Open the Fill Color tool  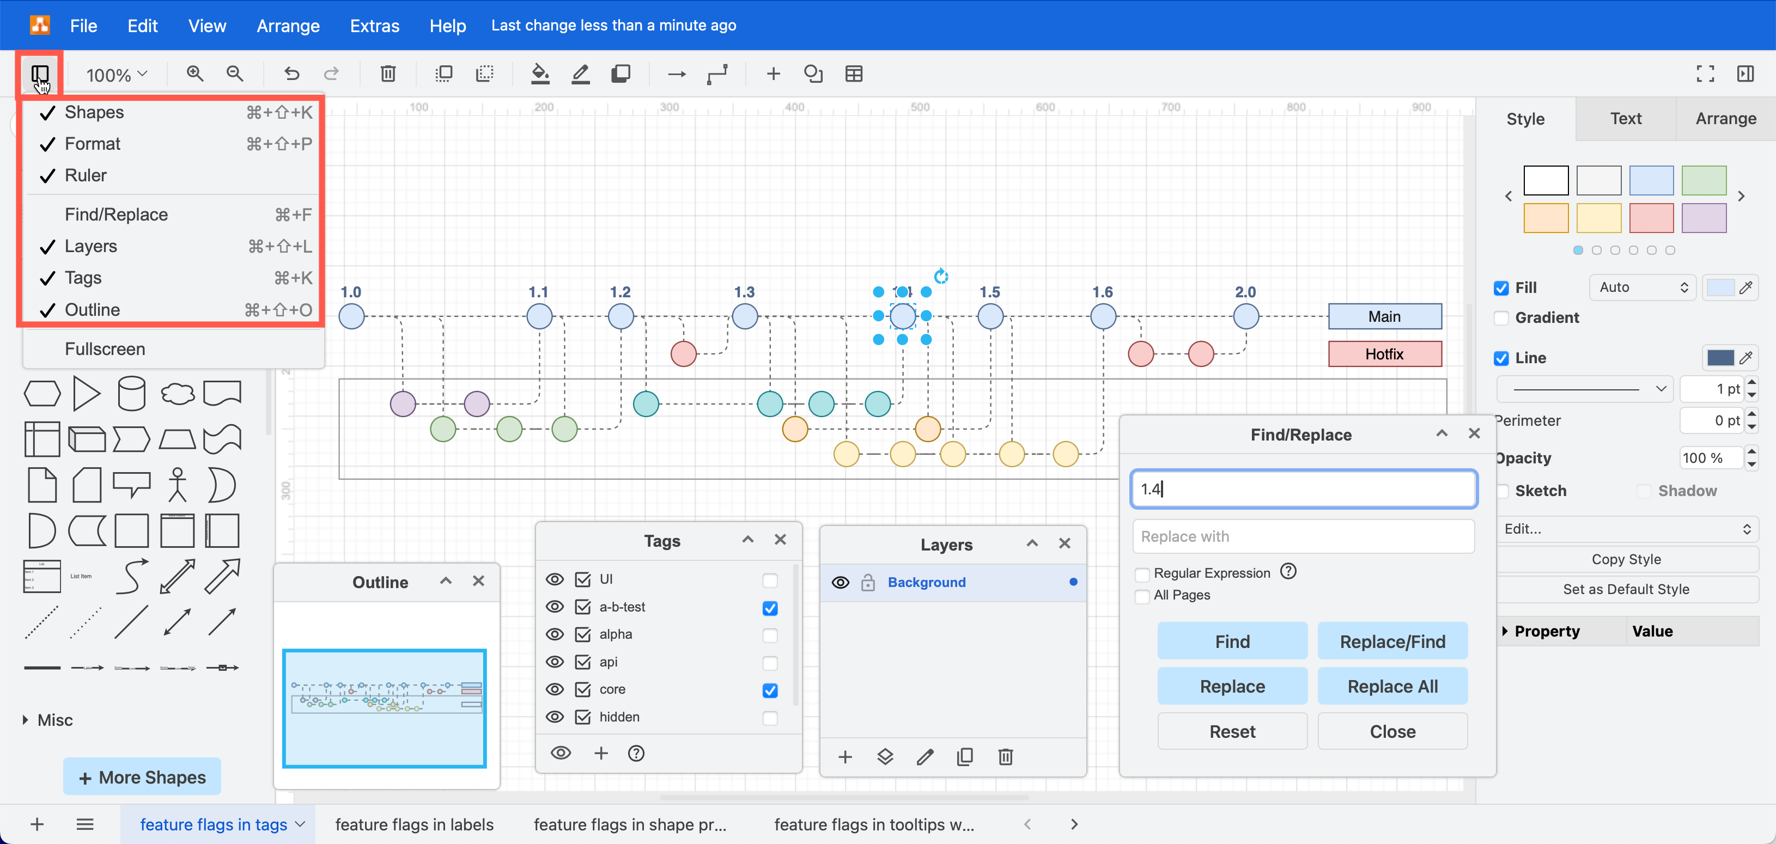540,73
